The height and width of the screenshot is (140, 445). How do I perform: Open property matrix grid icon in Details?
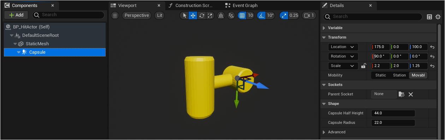[x=429, y=16]
